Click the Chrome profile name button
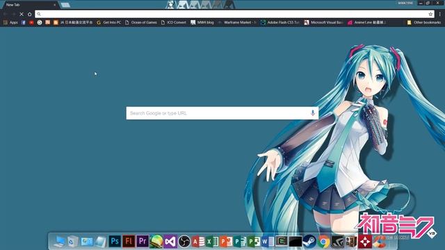The height and width of the screenshot is (250, 445). [405, 3]
